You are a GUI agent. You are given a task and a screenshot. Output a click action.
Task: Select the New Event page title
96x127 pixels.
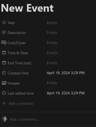click(x=27, y=8)
